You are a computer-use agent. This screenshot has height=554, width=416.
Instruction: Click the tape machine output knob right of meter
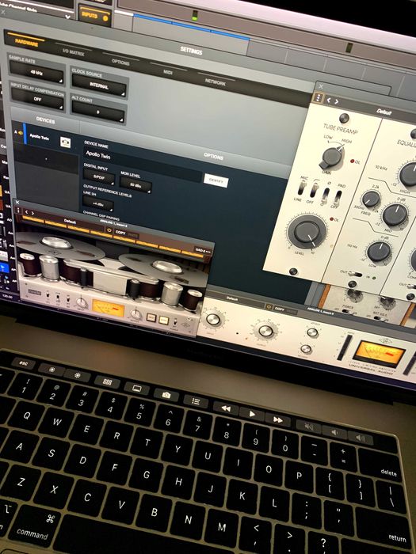click(x=135, y=313)
